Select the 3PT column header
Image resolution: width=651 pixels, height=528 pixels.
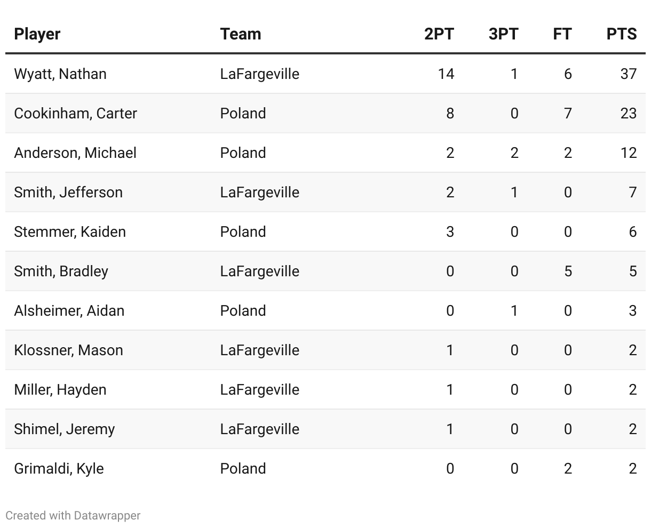coord(503,34)
